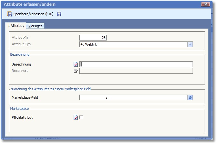Click the edit icon left of Pflichtattribut checkbox
217x144 pixels.
coord(76,117)
